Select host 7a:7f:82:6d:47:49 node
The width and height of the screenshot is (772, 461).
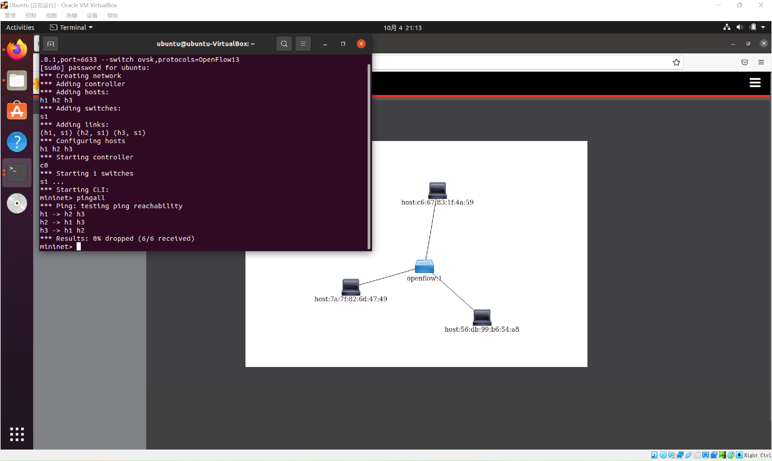coord(350,287)
